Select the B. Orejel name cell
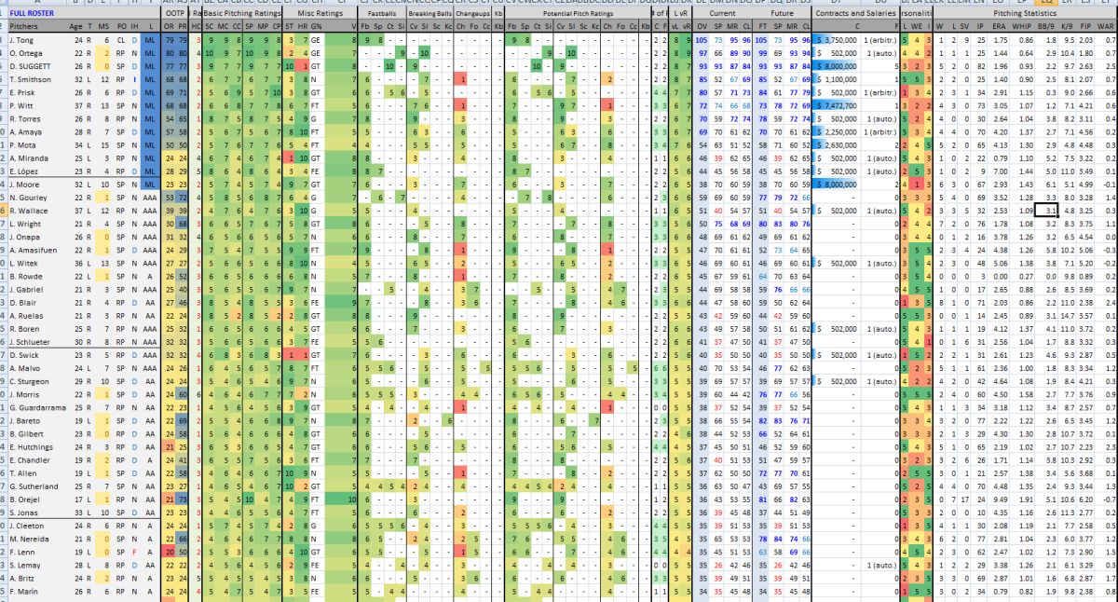 [26, 499]
